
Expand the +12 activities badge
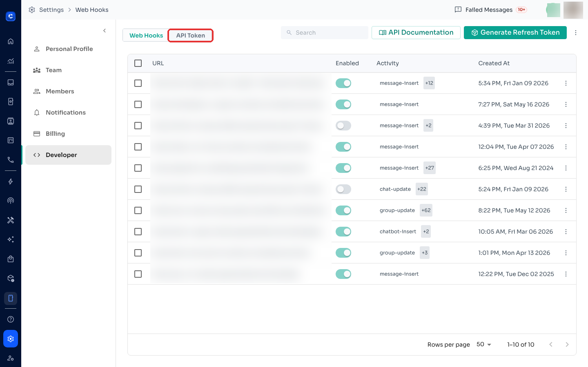pyautogui.click(x=429, y=83)
